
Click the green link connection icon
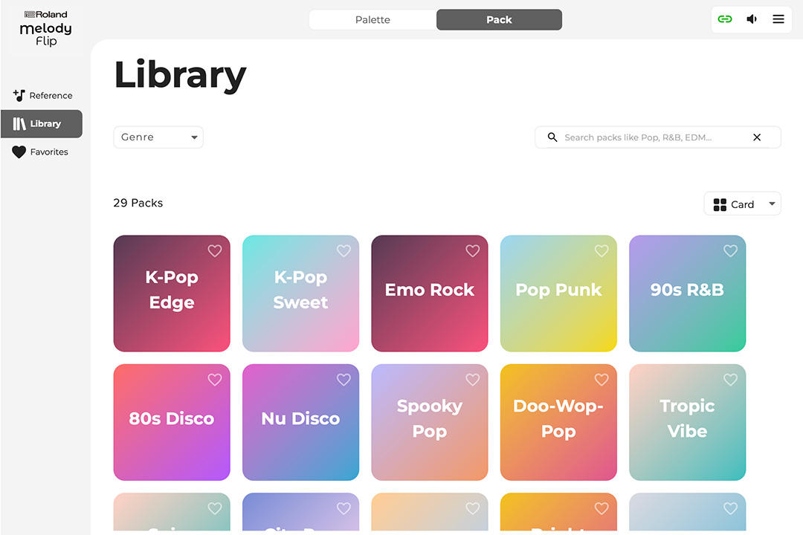point(725,19)
